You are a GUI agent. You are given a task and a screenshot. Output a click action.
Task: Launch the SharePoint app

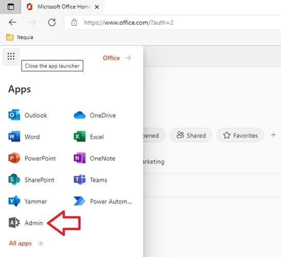[x=31, y=180]
